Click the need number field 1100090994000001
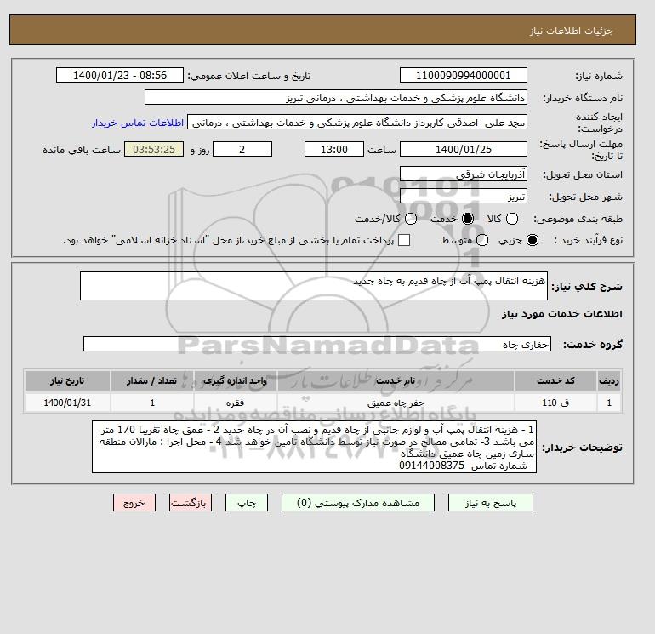This screenshot has height=634, width=655. (x=464, y=75)
